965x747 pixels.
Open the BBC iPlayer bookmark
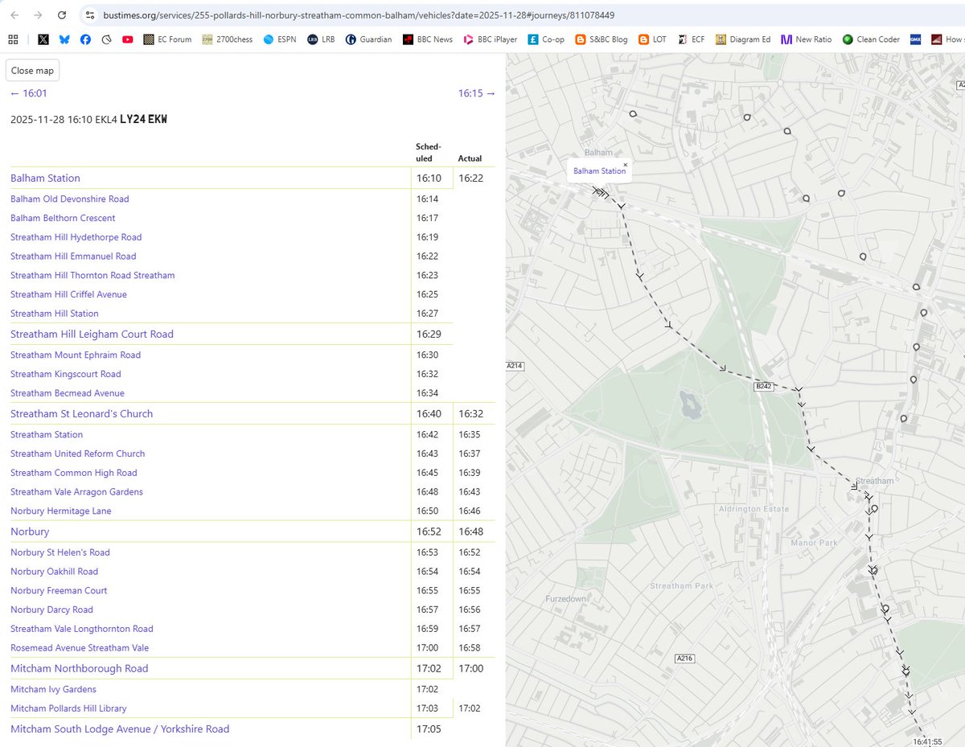[x=490, y=39]
